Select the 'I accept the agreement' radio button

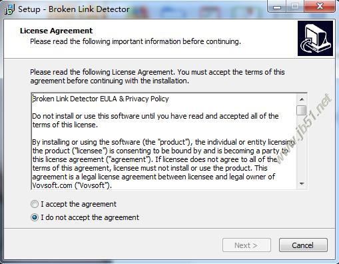[35, 204]
